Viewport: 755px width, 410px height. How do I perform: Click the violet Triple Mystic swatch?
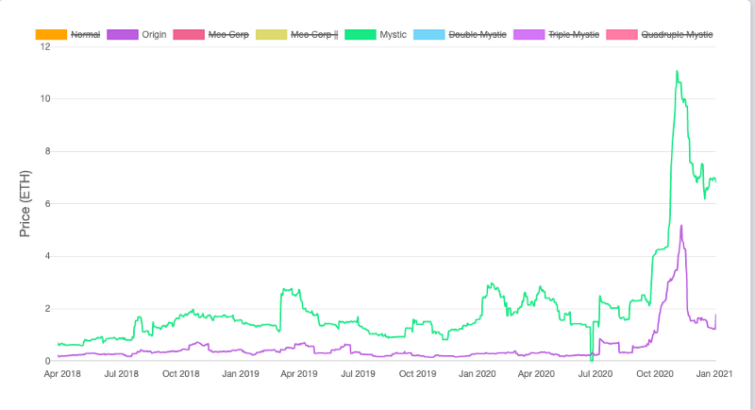pos(529,34)
